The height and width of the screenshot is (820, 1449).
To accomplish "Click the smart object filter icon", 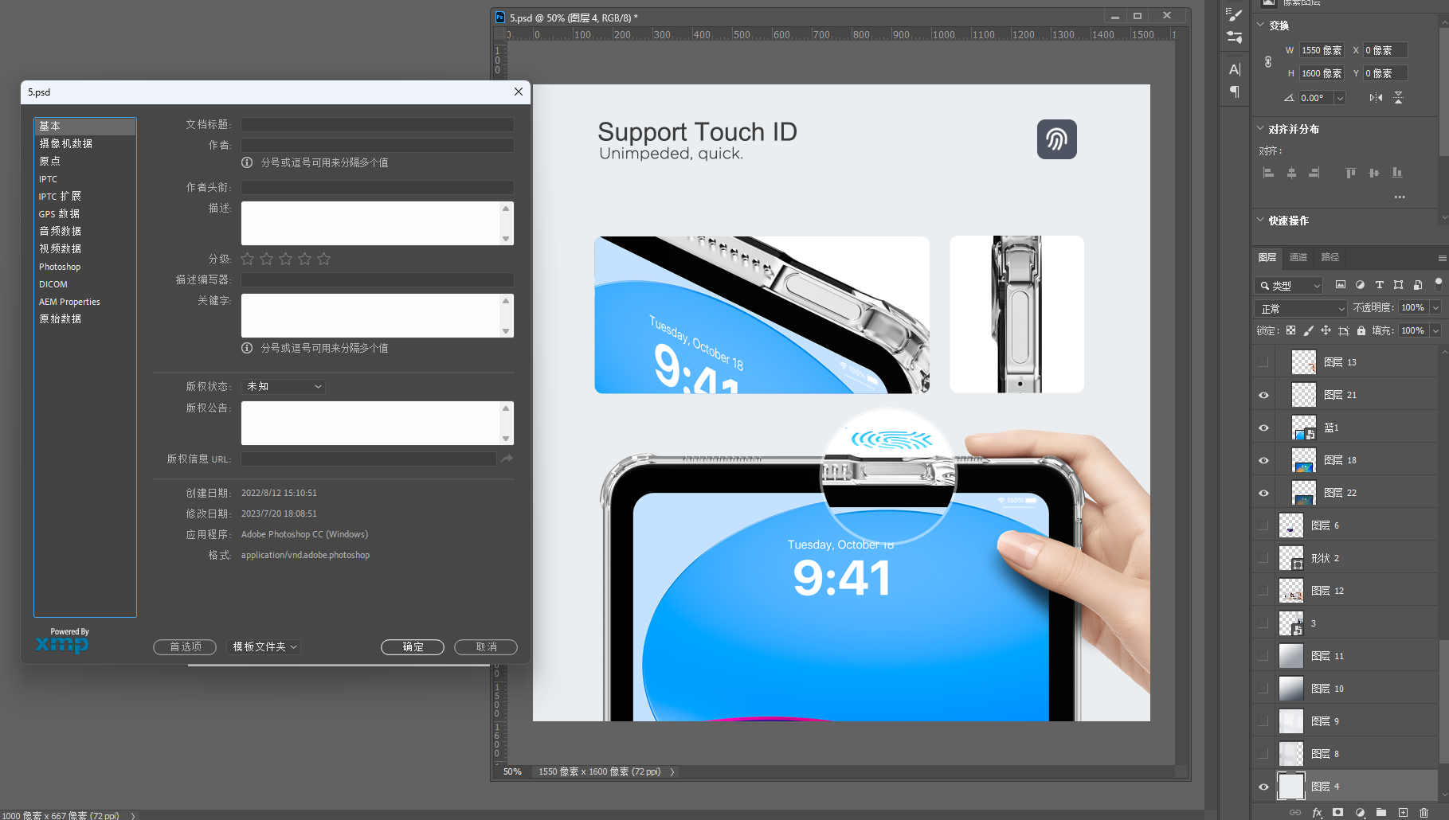I will click(x=1417, y=285).
